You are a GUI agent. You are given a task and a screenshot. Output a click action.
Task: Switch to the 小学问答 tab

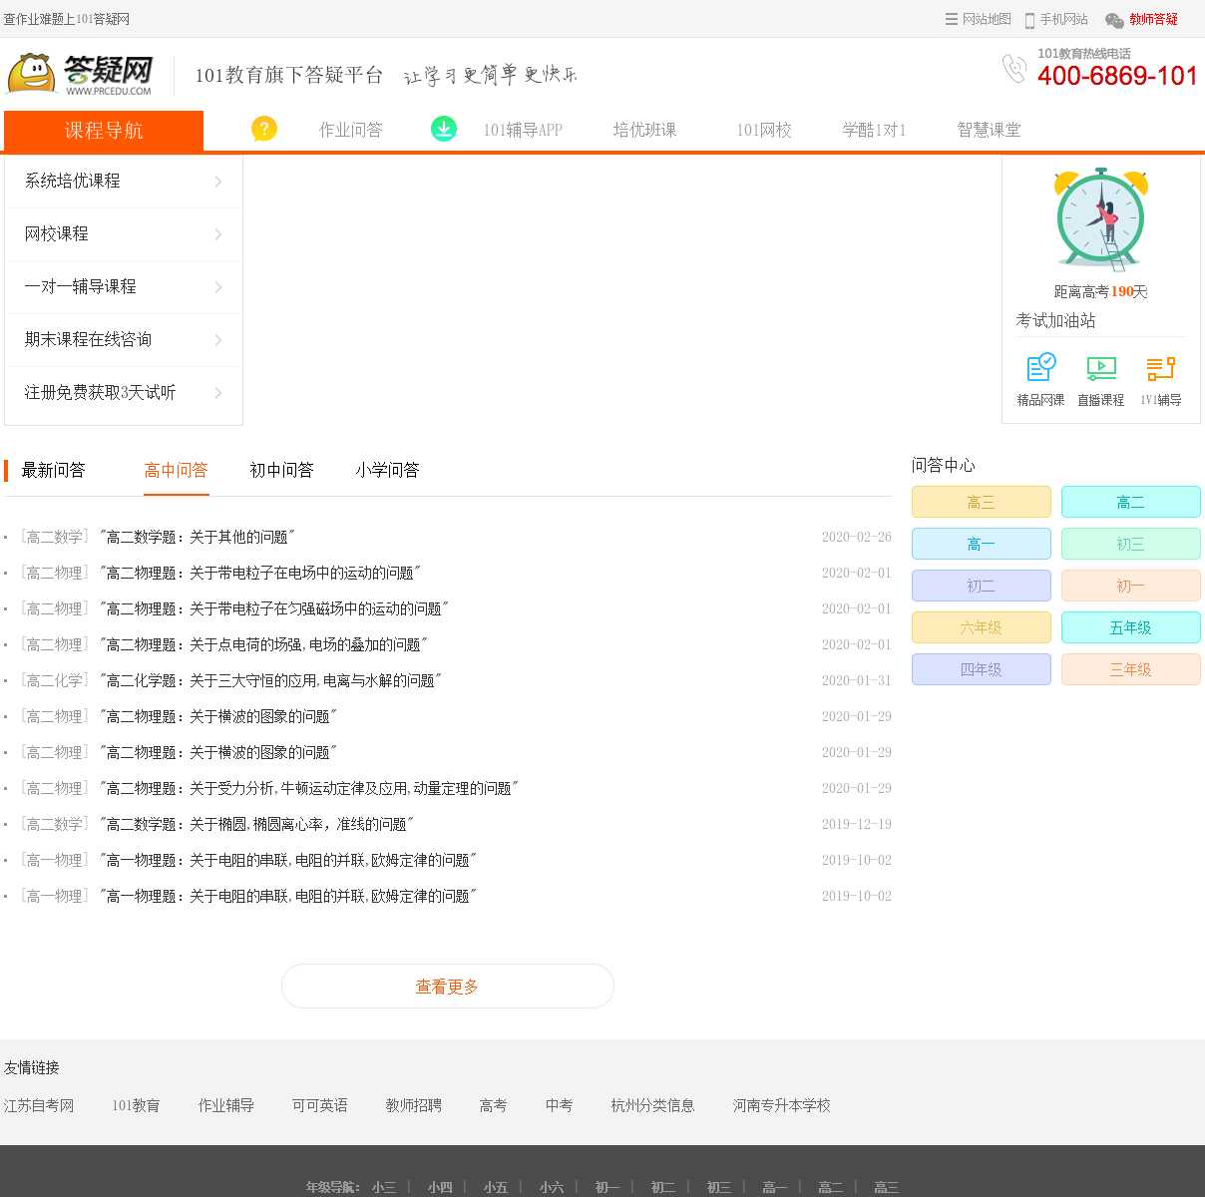pos(387,470)
